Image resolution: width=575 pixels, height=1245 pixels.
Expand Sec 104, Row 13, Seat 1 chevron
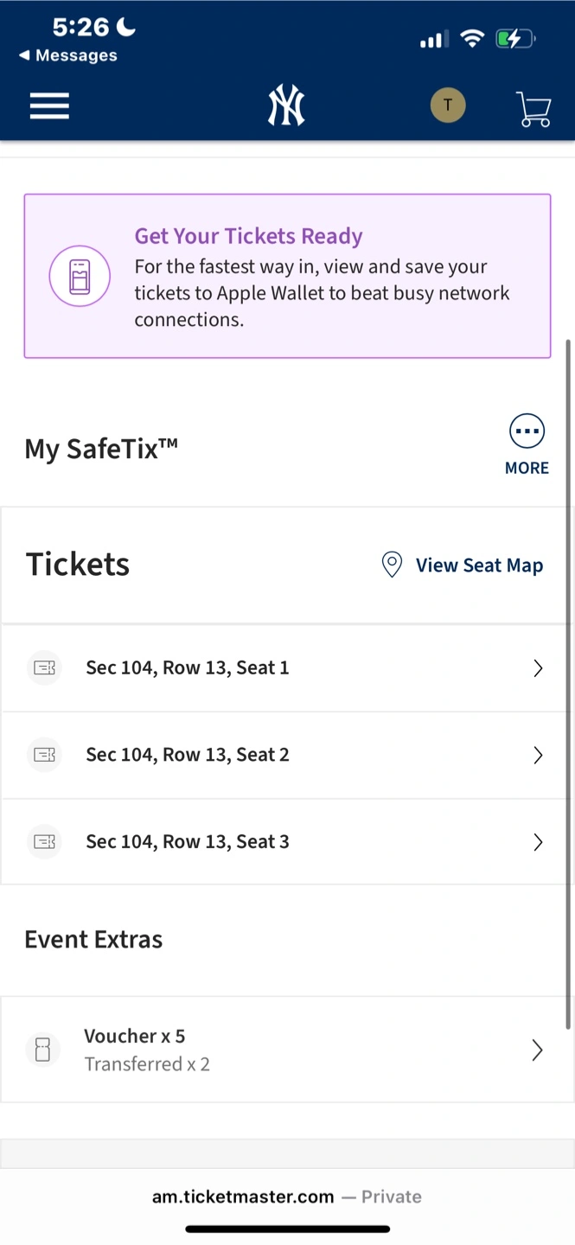pos(538,668)
